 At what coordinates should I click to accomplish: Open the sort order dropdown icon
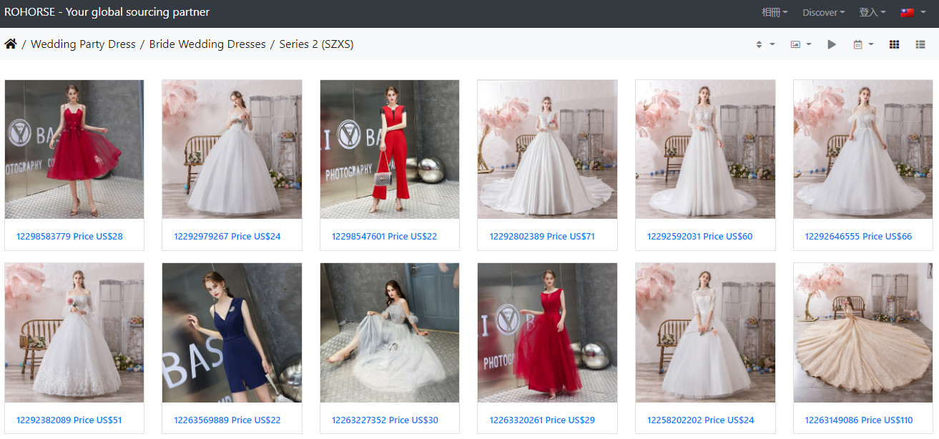click(x=765, y=44)
